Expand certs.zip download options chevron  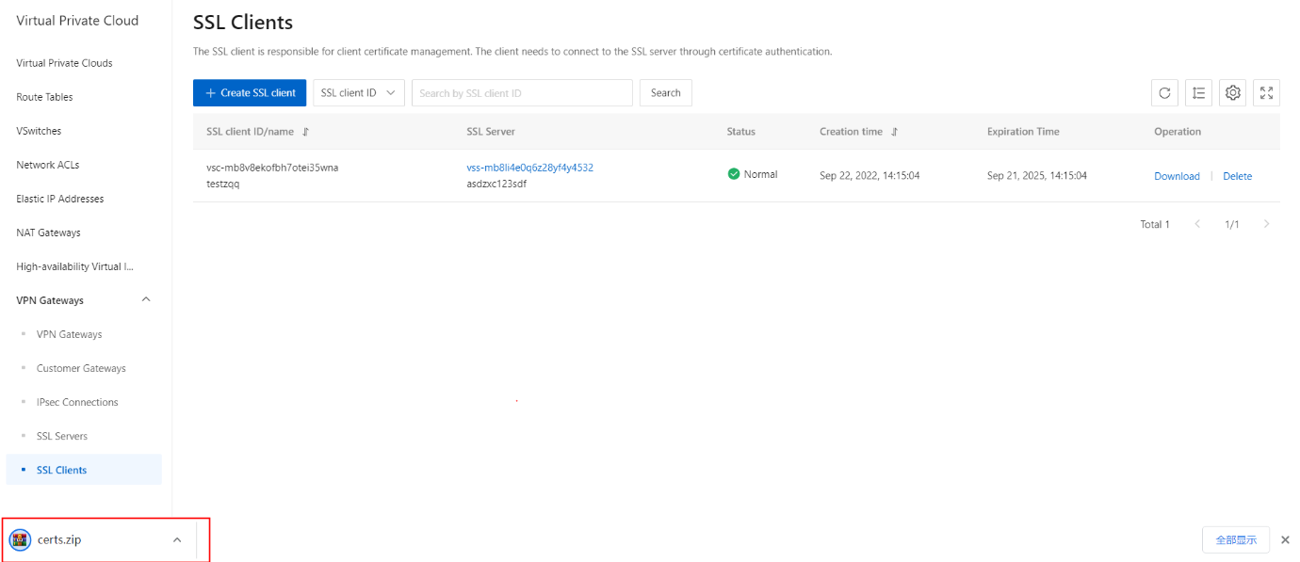point(177,540)
